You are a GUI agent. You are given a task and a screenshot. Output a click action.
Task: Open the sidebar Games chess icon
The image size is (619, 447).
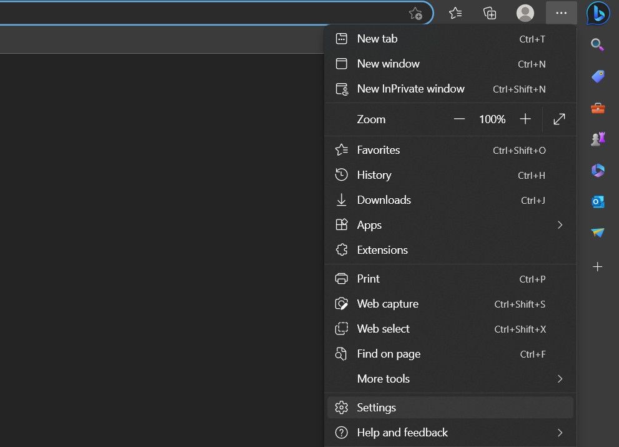click(x=598, y=139)
